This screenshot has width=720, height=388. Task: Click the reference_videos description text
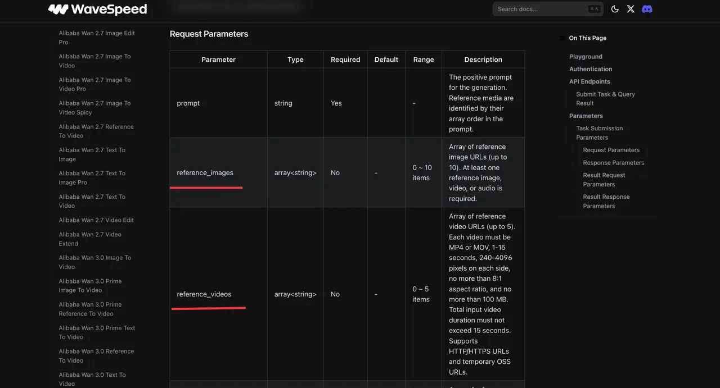pos(482,294)
